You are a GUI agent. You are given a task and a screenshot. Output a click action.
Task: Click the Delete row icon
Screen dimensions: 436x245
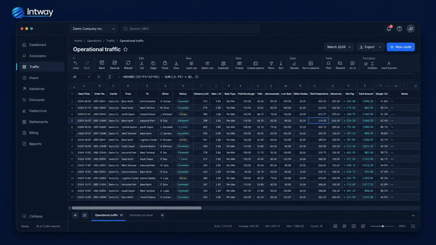207,63
